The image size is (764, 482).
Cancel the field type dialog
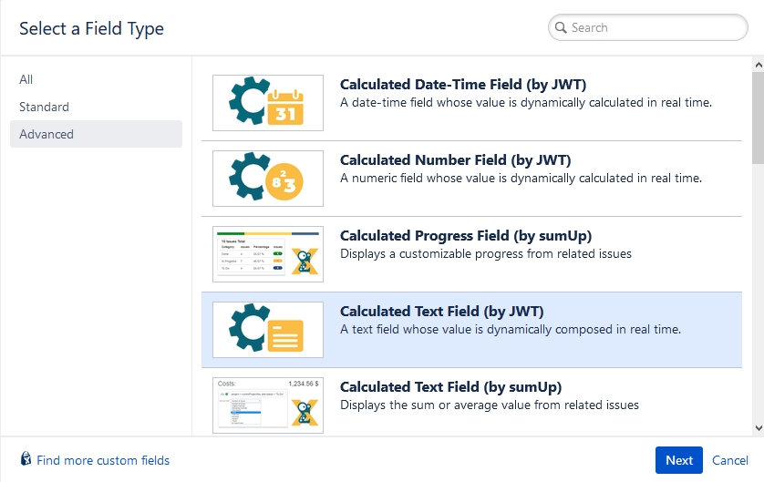(x=729, y=460)
